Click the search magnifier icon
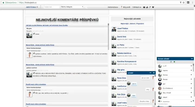The width and height of the screenshot is (195, 107). pos(86,7)
